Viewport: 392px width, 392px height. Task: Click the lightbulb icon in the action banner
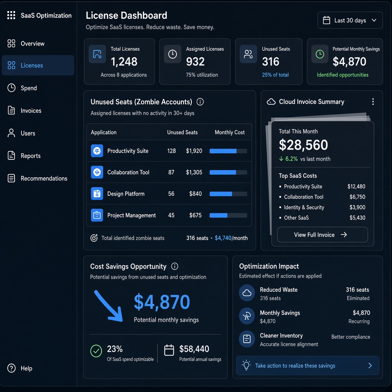coord(246,365)
